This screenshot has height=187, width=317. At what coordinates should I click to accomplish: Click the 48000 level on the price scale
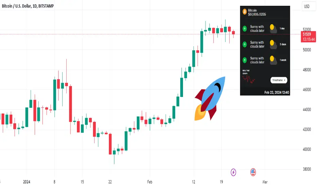(307, 70)
